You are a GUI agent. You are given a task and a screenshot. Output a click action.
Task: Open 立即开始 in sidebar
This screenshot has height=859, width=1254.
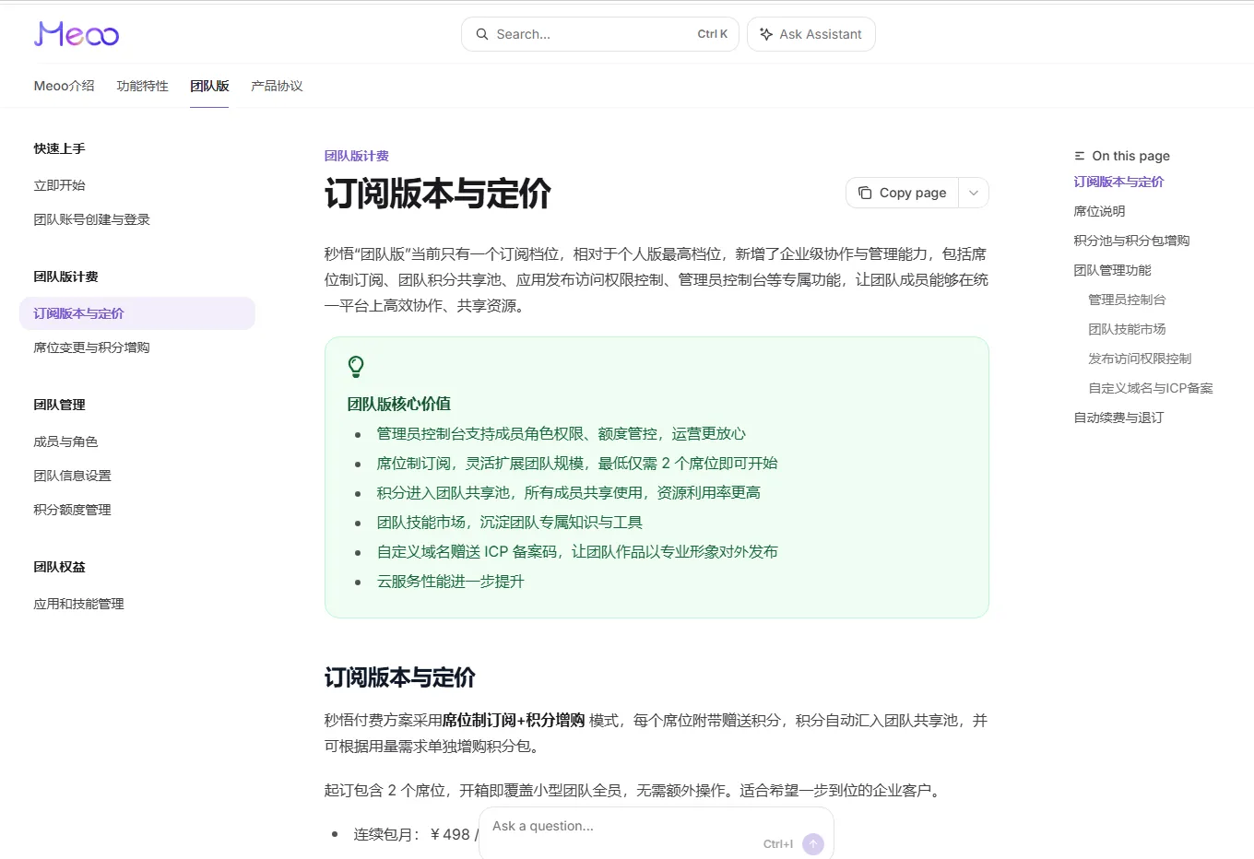(60, 185)
